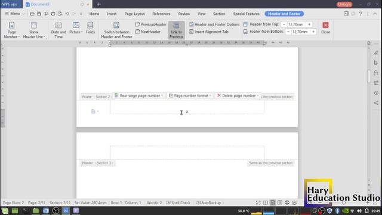Open the Page Number dropdown
The height and width of the screenshot is (215, 382).
coord(12,30)
